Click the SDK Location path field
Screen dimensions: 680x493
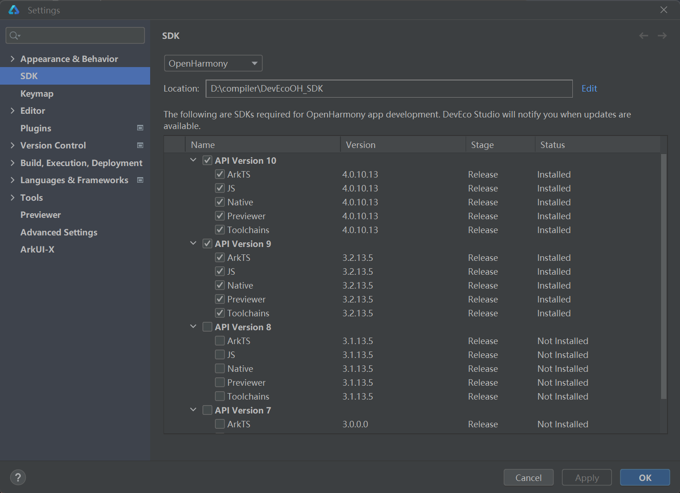pyautogui.click(x=389, y=89)
